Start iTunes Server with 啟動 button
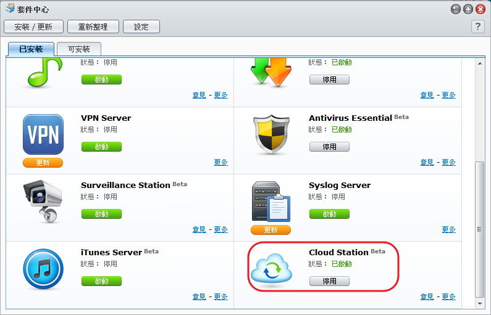Viewport: 491px width, 315px height. 101,281
